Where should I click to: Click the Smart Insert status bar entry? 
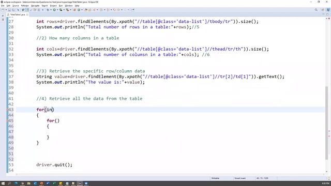click(240, 178)
